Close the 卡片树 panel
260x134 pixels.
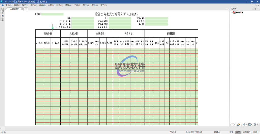(x=258, y=9)
